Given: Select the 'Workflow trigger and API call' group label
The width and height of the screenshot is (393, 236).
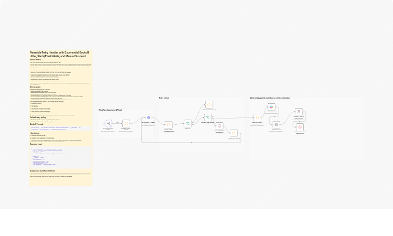Looking at the screenshot, I should click(x=111, y=110).
